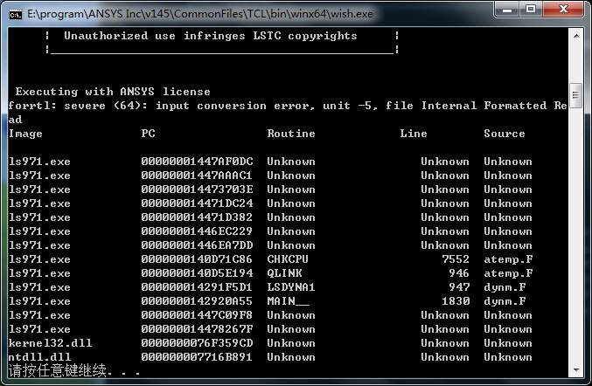Click the 'Image' column header text
592x386 pixels.
tap(25, 134)
